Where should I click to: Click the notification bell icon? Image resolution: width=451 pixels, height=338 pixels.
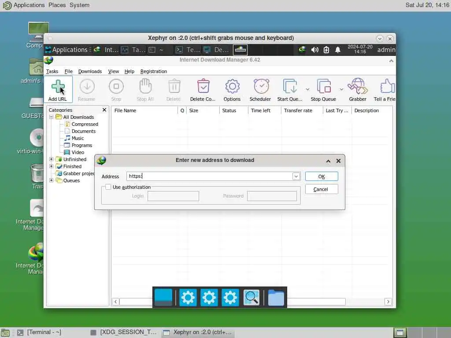click(x=338, y=50)
